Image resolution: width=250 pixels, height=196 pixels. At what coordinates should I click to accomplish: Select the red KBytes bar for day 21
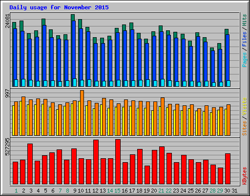[x=162, y=165]
